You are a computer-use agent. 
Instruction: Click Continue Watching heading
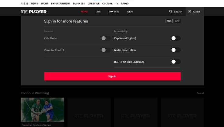[x=35, y=93]
